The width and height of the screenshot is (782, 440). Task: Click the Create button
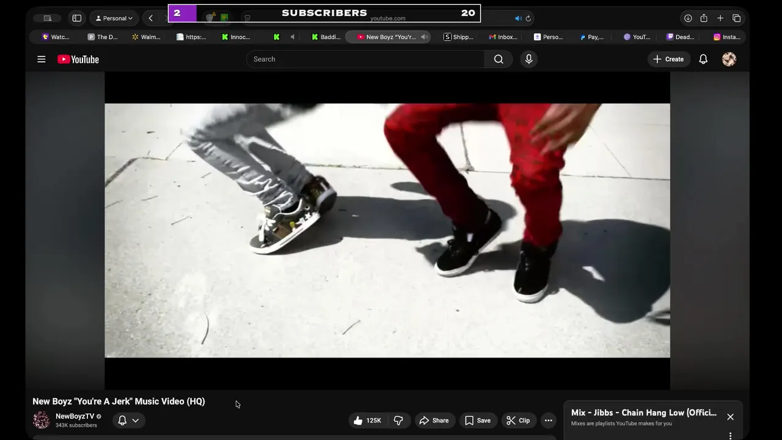[668, 59]
